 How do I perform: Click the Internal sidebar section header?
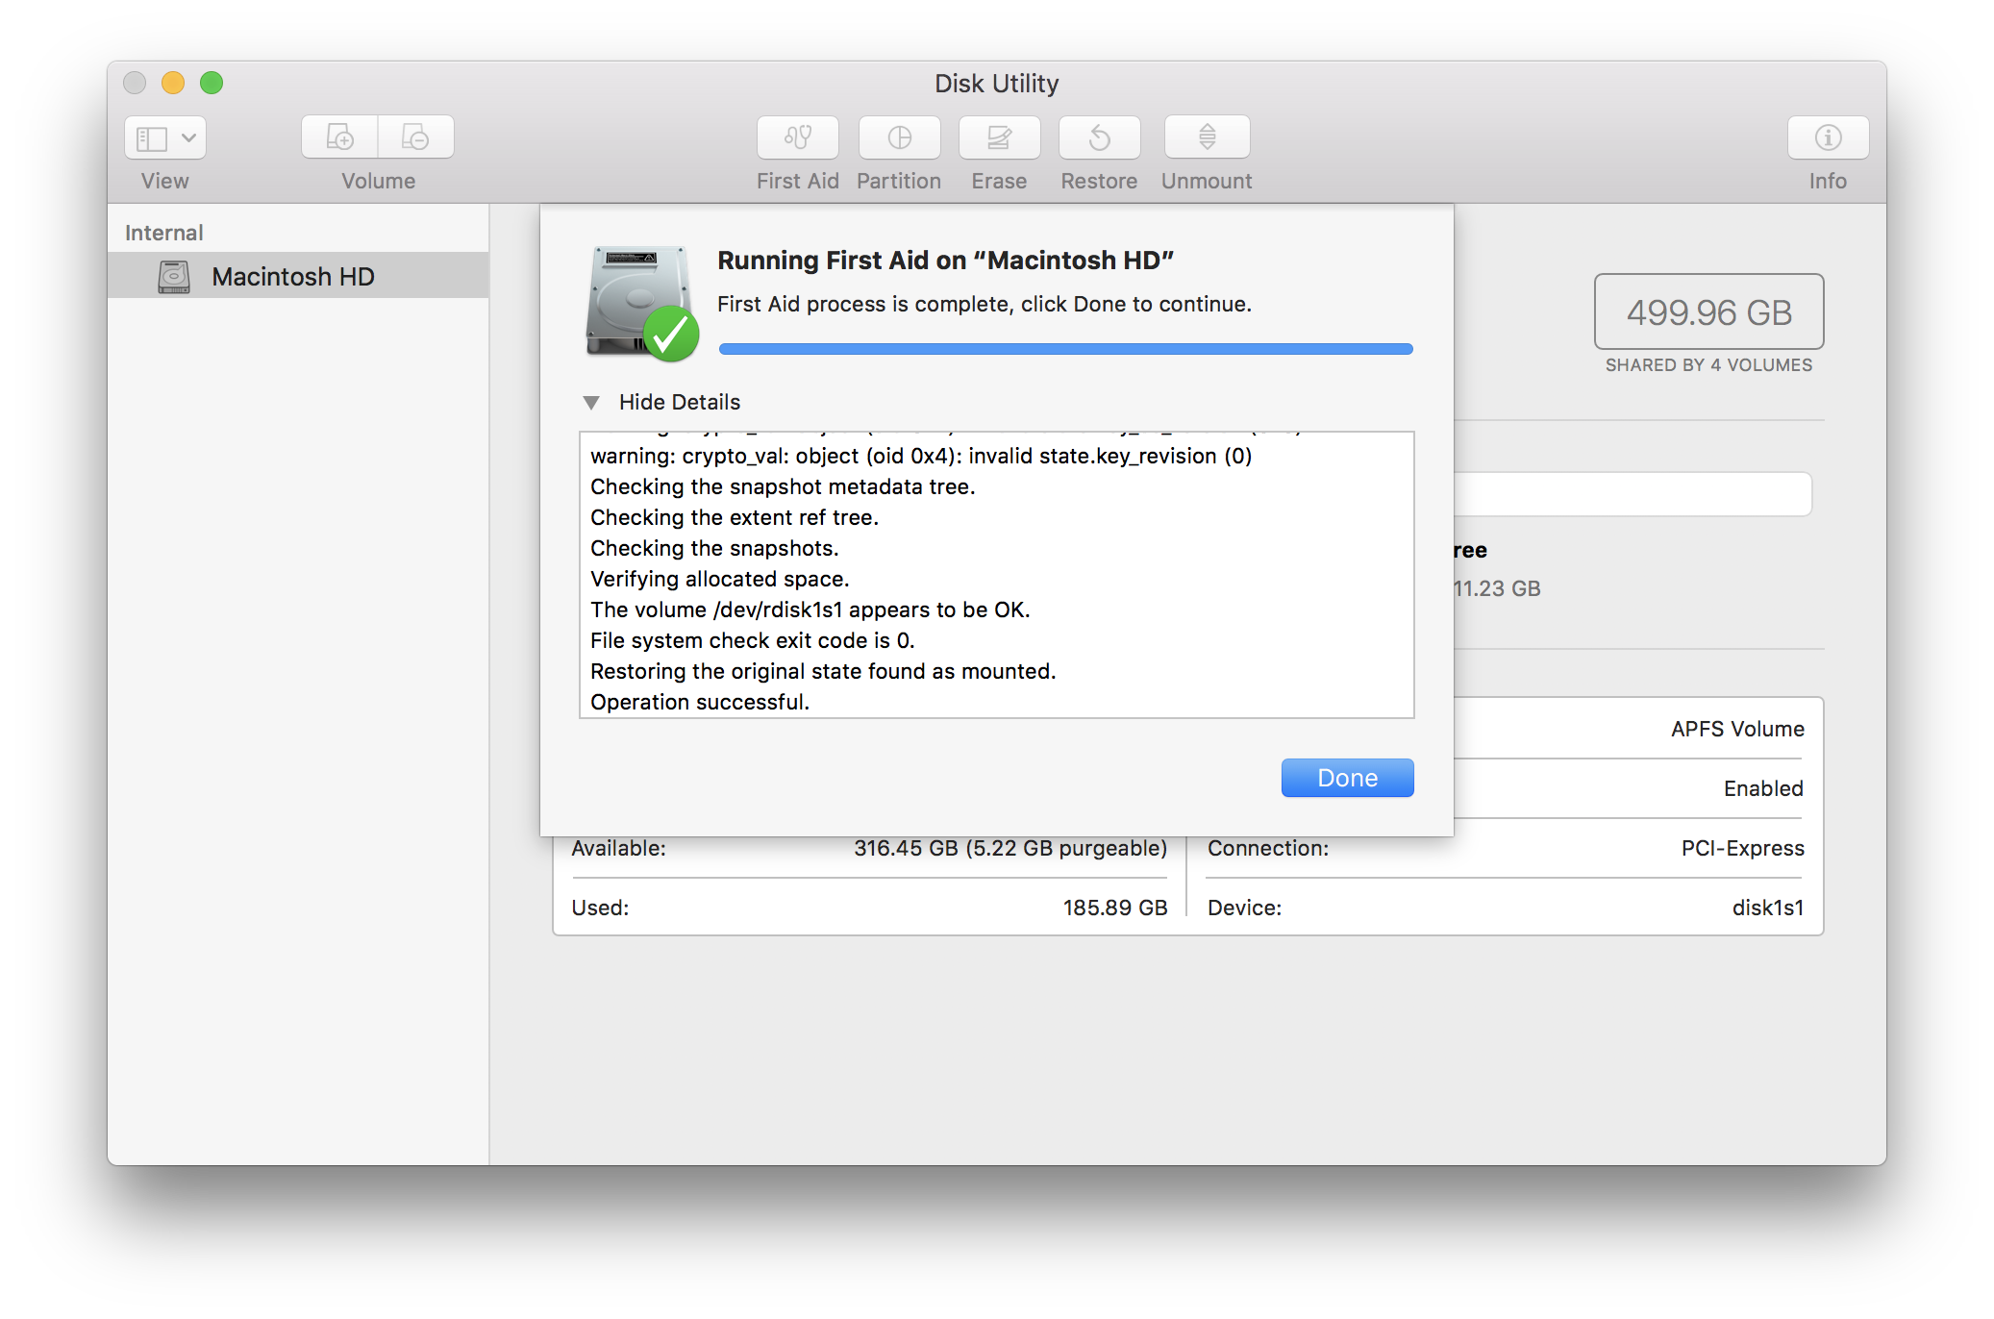coord(164,233)
